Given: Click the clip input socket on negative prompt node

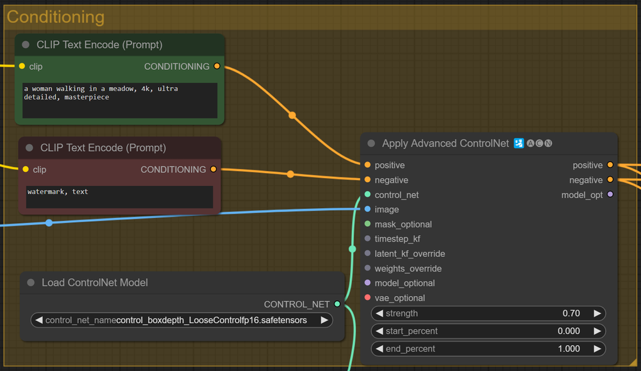Looking at the screenshot, I should 26,169.
